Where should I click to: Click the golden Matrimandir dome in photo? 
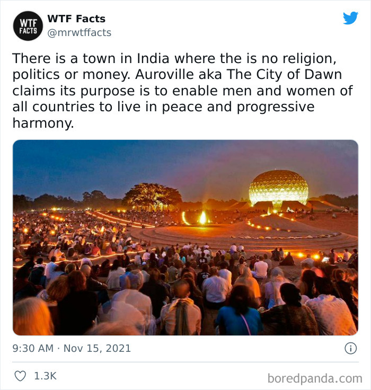pos(278,188)
